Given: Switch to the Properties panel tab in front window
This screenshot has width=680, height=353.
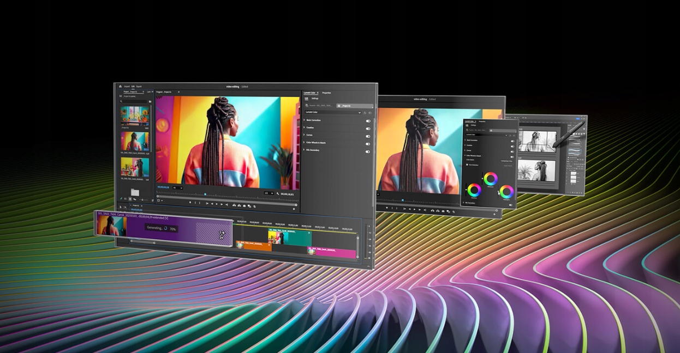Looking at the screenshot, I should pos(326,93).
